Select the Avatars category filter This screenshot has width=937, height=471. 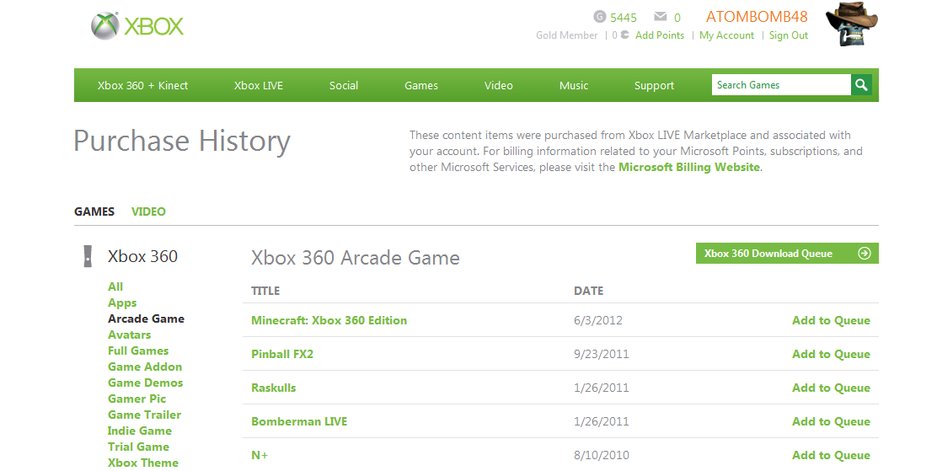point(130,335)
